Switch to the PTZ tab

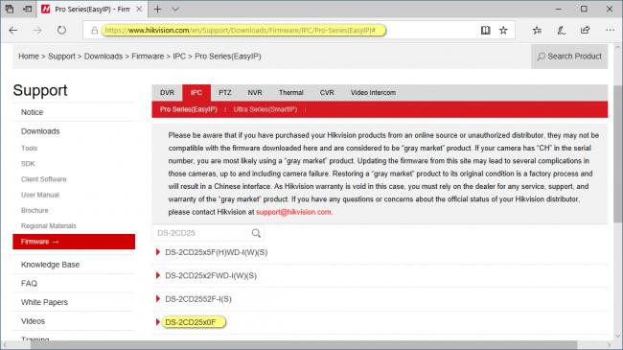(225, 93)
